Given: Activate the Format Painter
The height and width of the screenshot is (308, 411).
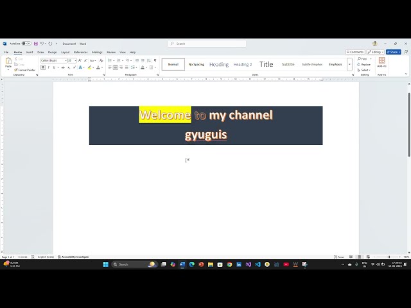Looking at the screenshot, I should (x=24, y=70).
